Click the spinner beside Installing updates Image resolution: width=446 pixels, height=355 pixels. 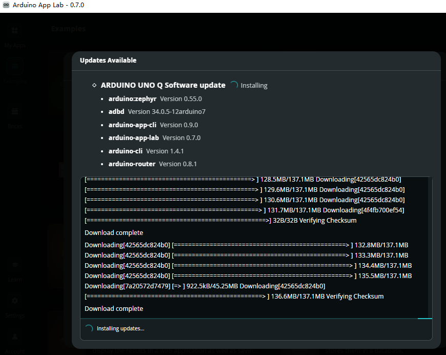[89, 328]
